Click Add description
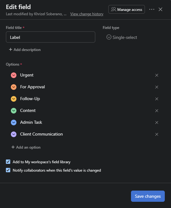This screenshot has width=171, height=208. coord(25,50)
